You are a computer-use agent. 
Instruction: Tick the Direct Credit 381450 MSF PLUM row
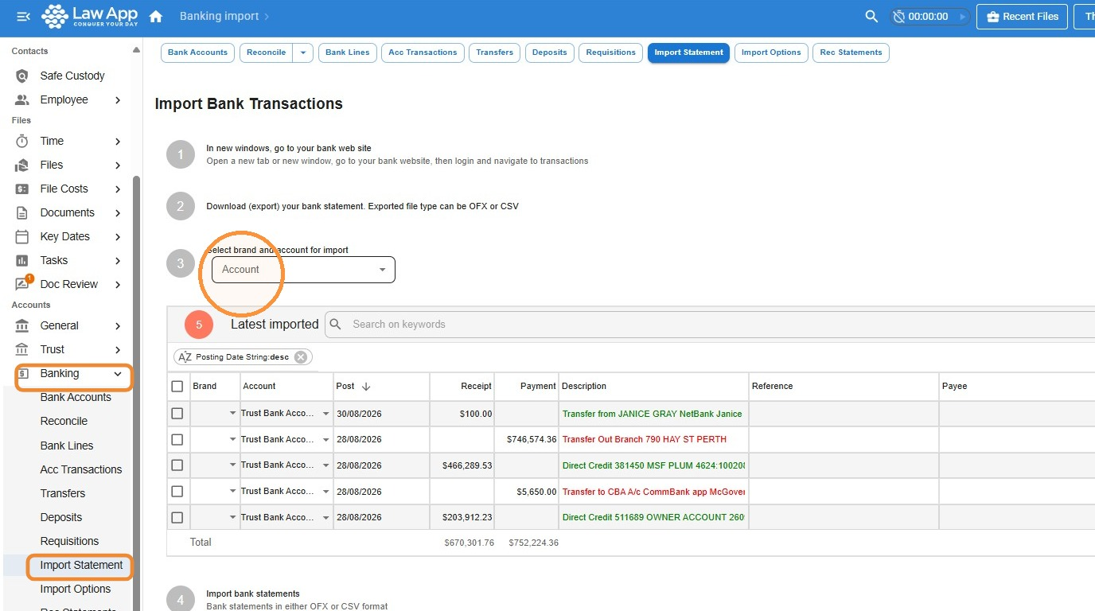[177, 465]
